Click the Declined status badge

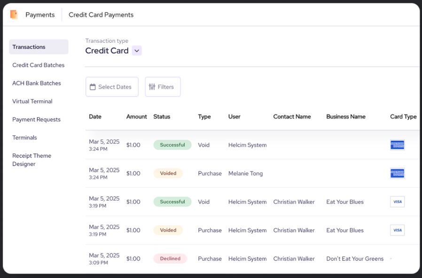[x=170, y=258]
